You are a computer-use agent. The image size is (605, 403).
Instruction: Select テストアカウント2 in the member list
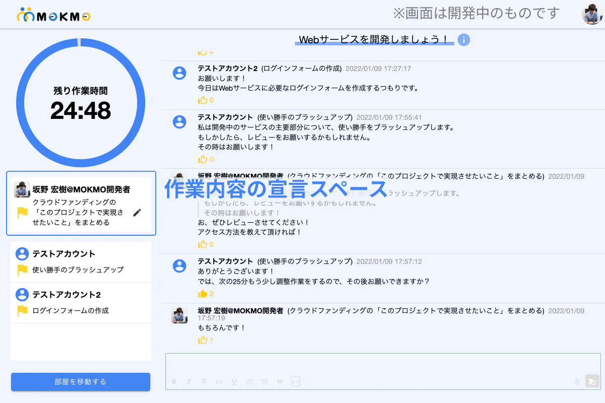point(81,302)
